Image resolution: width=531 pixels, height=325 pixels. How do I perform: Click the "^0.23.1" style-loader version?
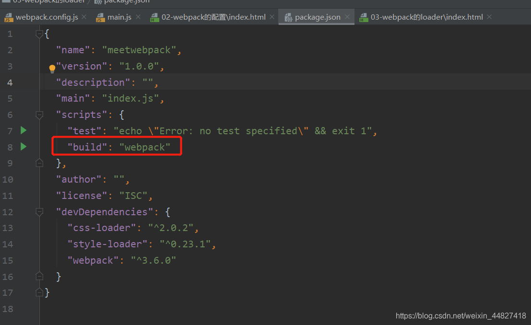coord(185,244)
